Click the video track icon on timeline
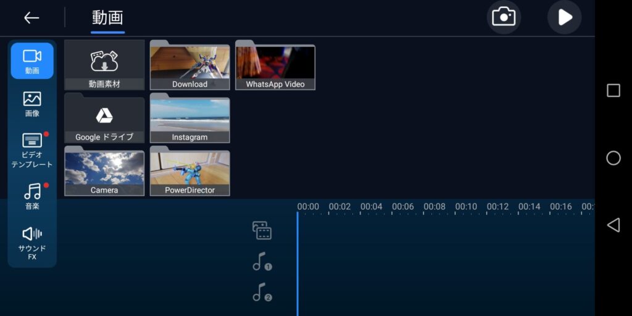The width and height of the screenshot is (632, 316). pos(262,231)
